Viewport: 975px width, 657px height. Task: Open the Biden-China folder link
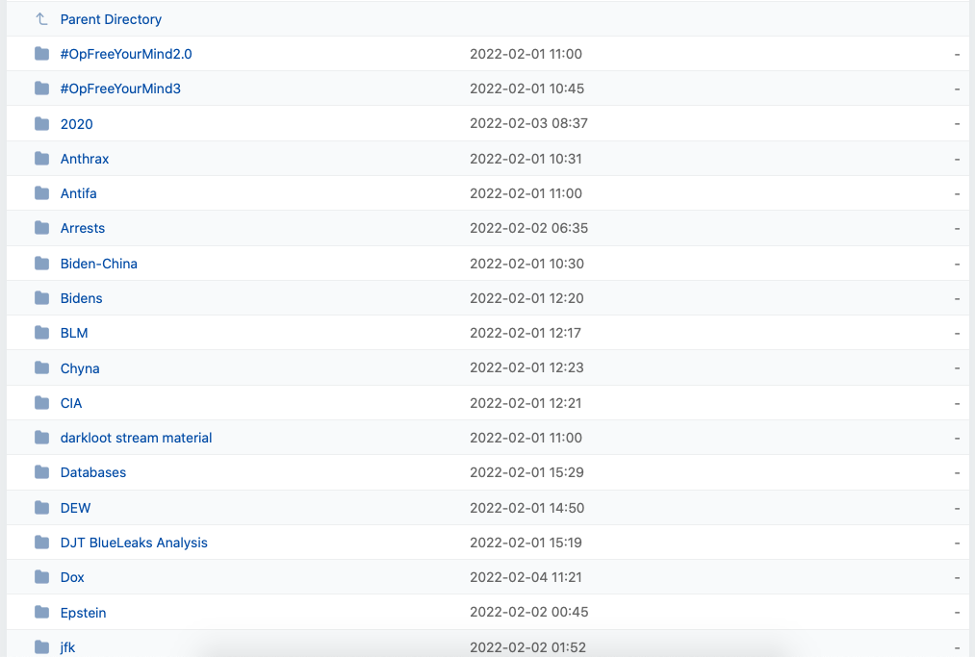click(99, 264)
